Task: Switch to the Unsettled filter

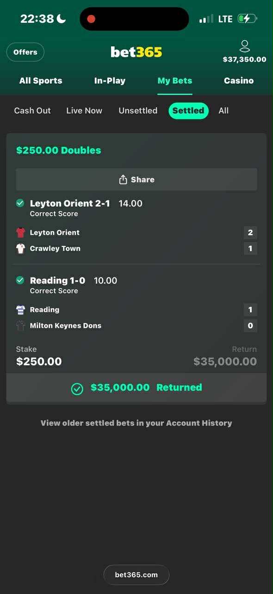Action: pyautogui.click(x=138, y=110)
